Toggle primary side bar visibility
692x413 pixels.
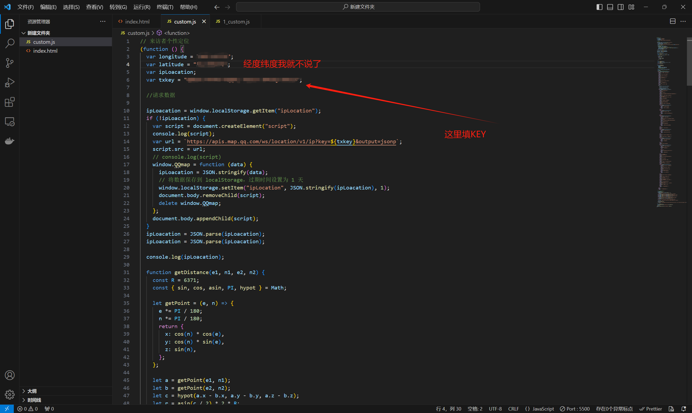599,7
